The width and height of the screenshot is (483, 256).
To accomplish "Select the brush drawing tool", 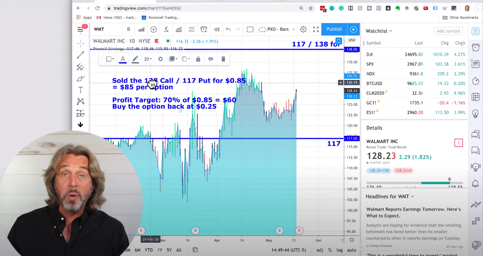I will (80, 79).
